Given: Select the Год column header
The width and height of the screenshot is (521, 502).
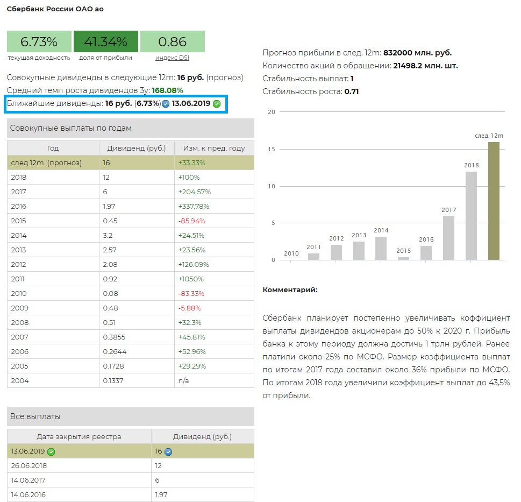Looking at the screenshot, I should (x=53, y=148).
